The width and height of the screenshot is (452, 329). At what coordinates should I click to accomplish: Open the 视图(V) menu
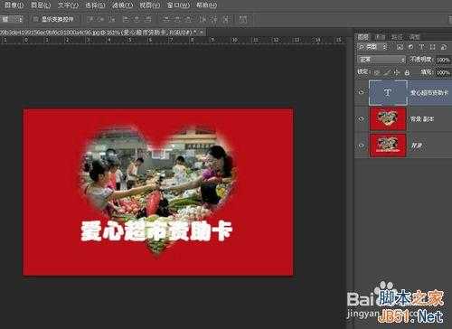[x=150, y=5]
